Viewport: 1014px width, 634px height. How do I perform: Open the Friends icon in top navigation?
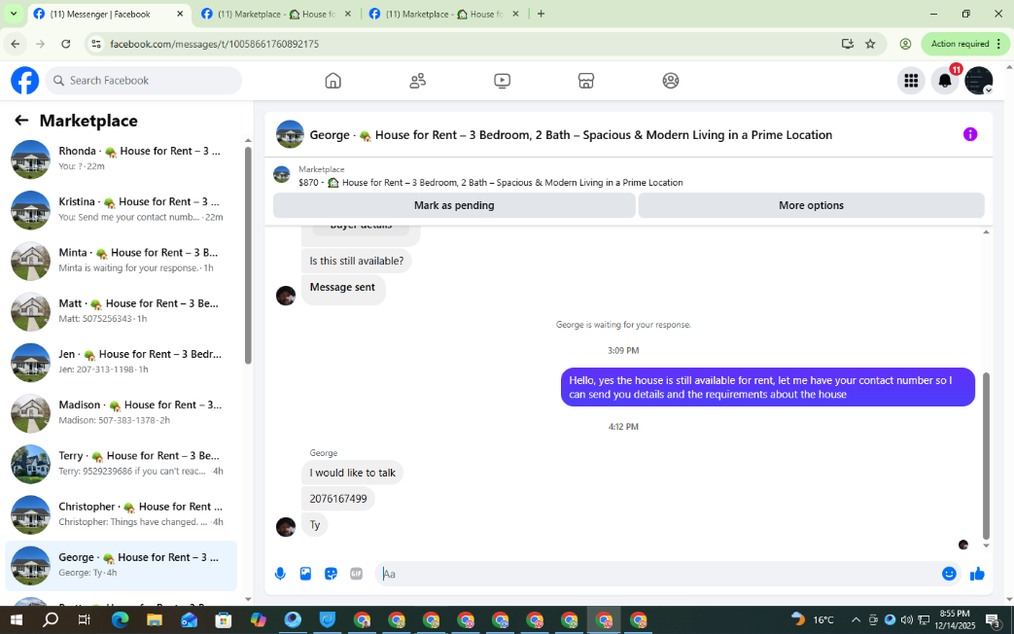(418, 81)
